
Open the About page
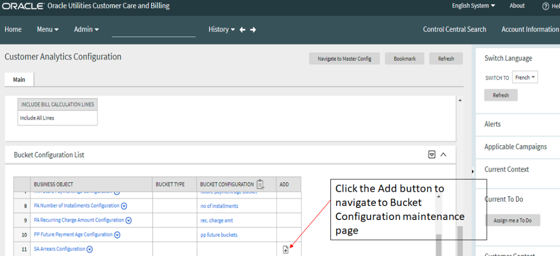(517, 6)
